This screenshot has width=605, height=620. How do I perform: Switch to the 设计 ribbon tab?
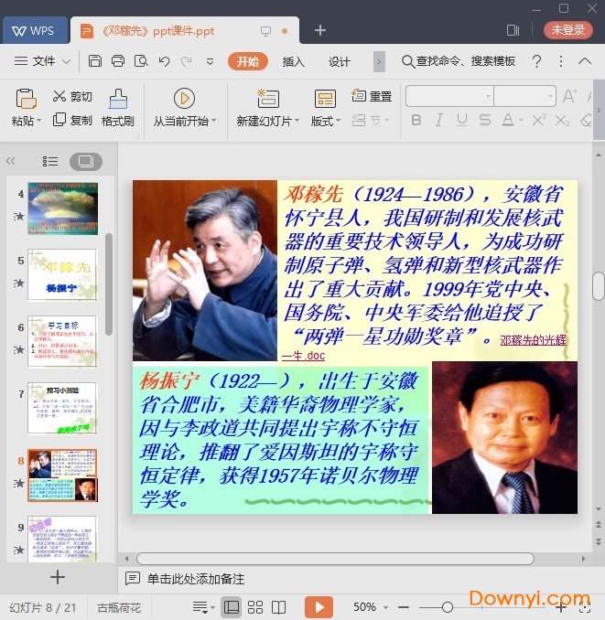pos(339,61)
